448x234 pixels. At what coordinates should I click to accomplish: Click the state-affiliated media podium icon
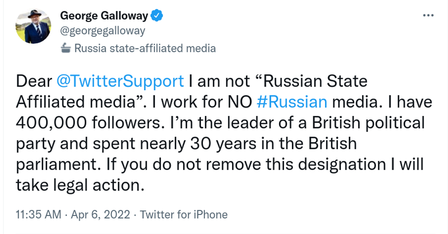[66, 48]
